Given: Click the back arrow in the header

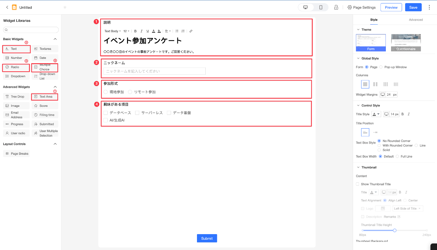Looking at the screenshot, I should (x=7, y=7).
